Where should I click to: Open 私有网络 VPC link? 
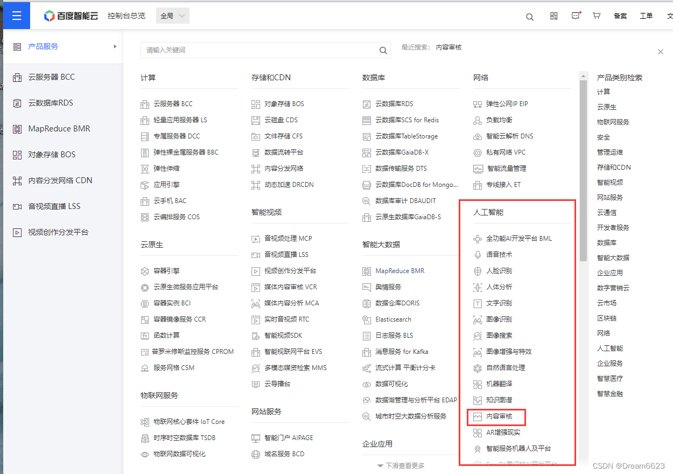pos(506,152)
